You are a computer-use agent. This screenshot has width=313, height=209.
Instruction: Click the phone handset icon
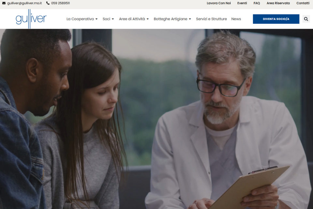pyautogui.click(x=48, y=3)
